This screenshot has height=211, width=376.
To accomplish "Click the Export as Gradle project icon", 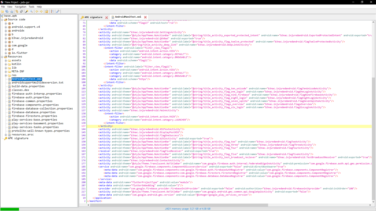I will (11, 11).
